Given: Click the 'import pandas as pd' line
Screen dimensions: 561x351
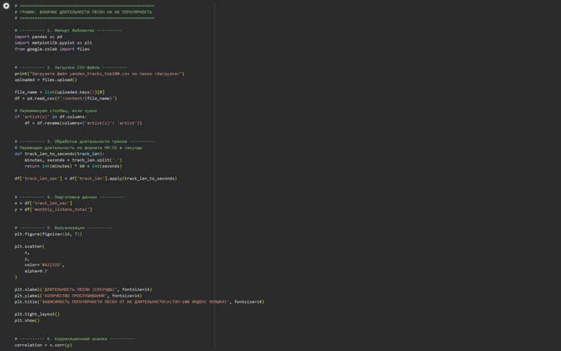Looking at the screenshot, I should 37,36.
